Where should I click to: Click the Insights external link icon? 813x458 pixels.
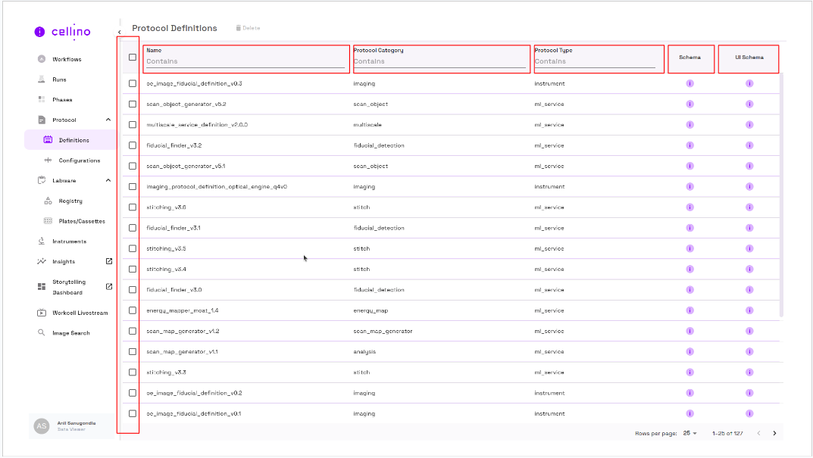pos(108,262)
